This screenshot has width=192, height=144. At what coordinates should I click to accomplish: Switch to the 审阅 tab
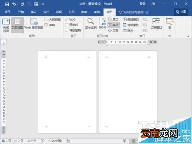(x=97, y=12)
